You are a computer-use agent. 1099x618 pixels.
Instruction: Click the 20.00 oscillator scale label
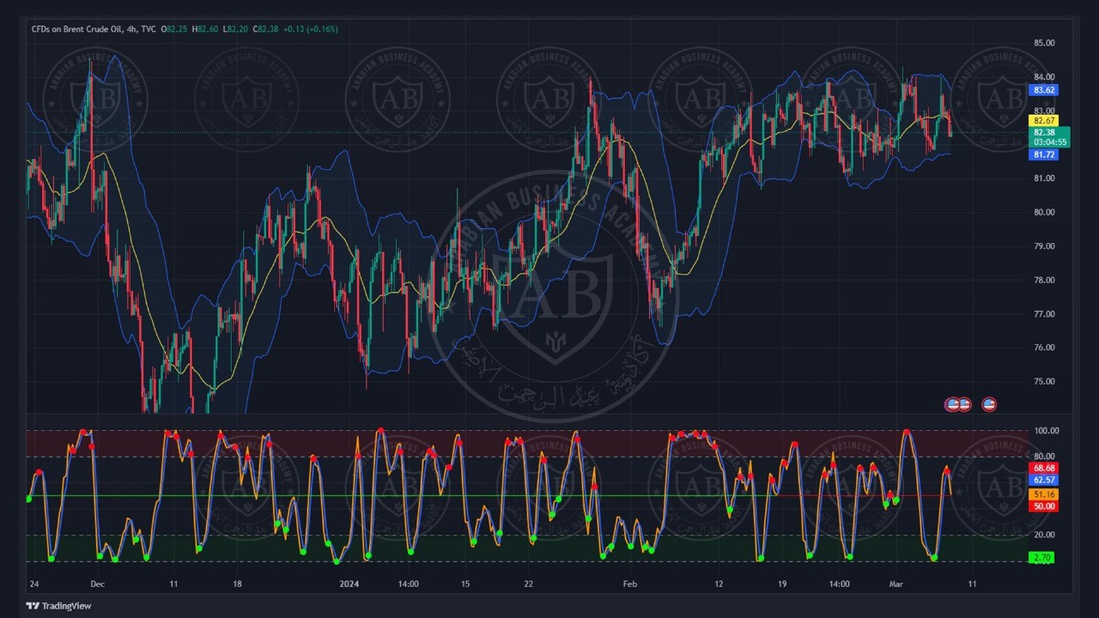coord(1044,535)
